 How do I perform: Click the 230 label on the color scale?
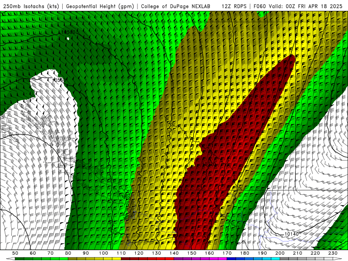333,253
